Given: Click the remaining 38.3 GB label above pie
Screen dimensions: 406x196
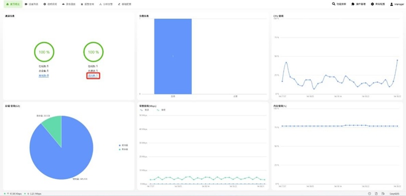Looking at the screenshot, I should point(43,116).
